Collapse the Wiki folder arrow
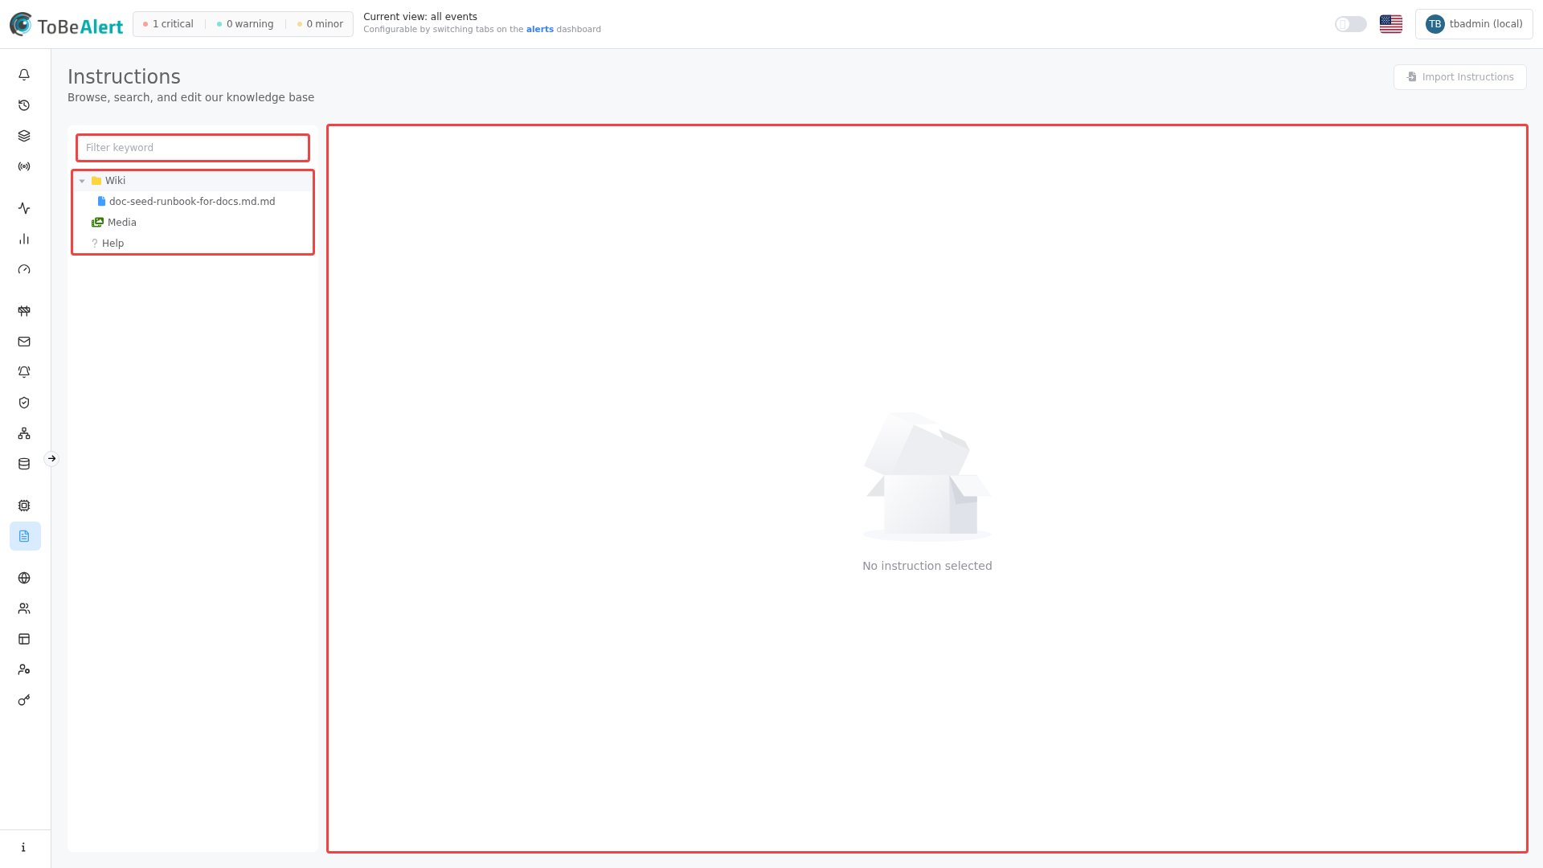Viewport: 1543px width, 868px height. click(82, 181)
